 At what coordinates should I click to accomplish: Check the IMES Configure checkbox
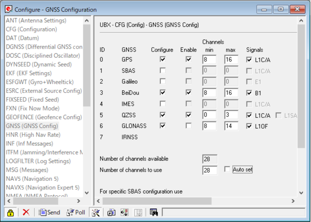coord(163,103)
